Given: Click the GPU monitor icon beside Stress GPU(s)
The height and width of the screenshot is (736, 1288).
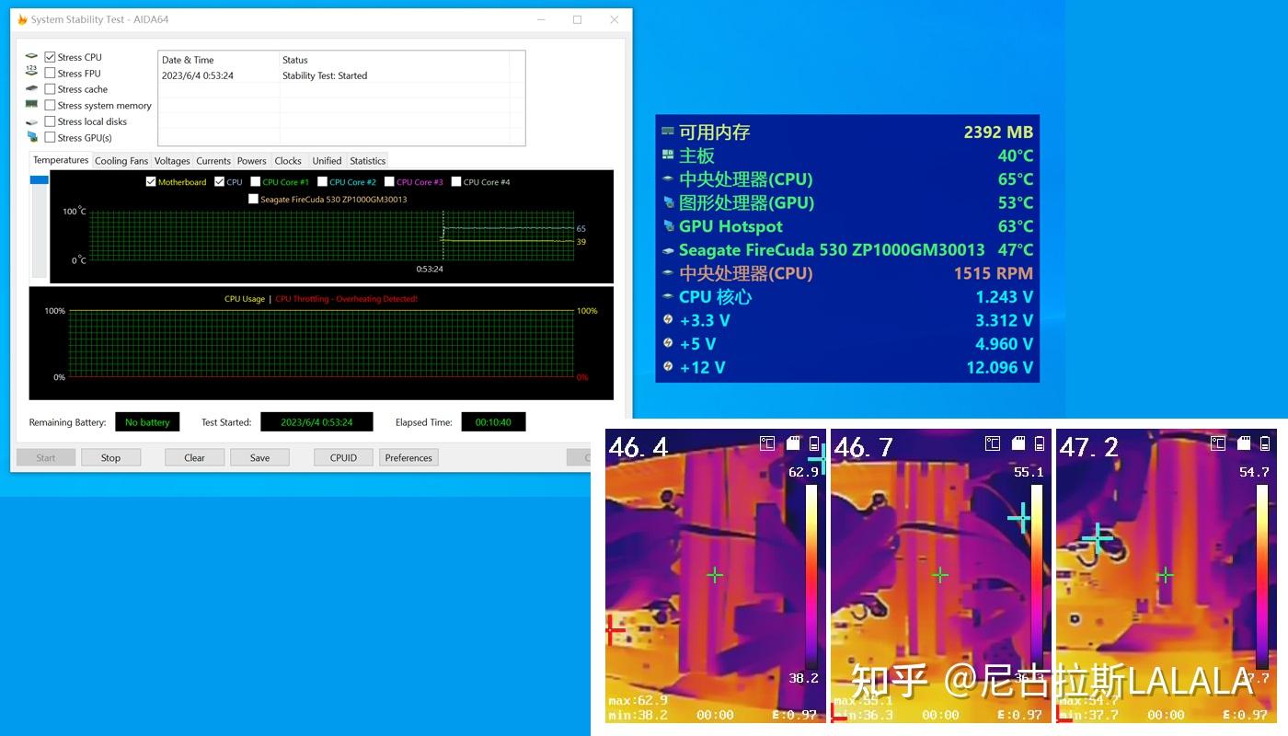Looking at the screenshot, I should 32,137.
